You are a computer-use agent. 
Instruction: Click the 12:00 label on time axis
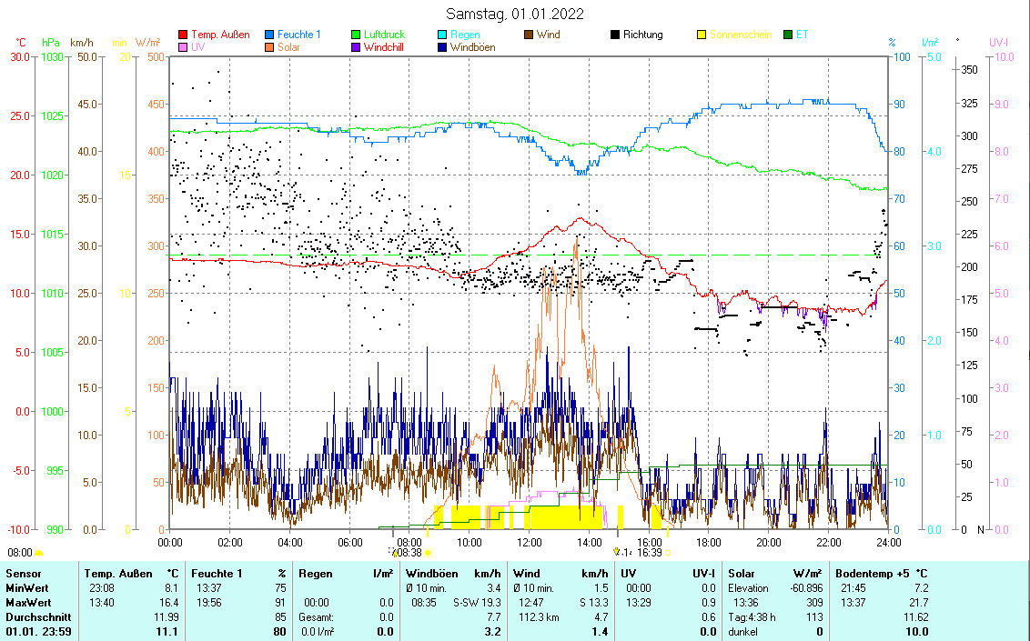click(x=530, y=542)
